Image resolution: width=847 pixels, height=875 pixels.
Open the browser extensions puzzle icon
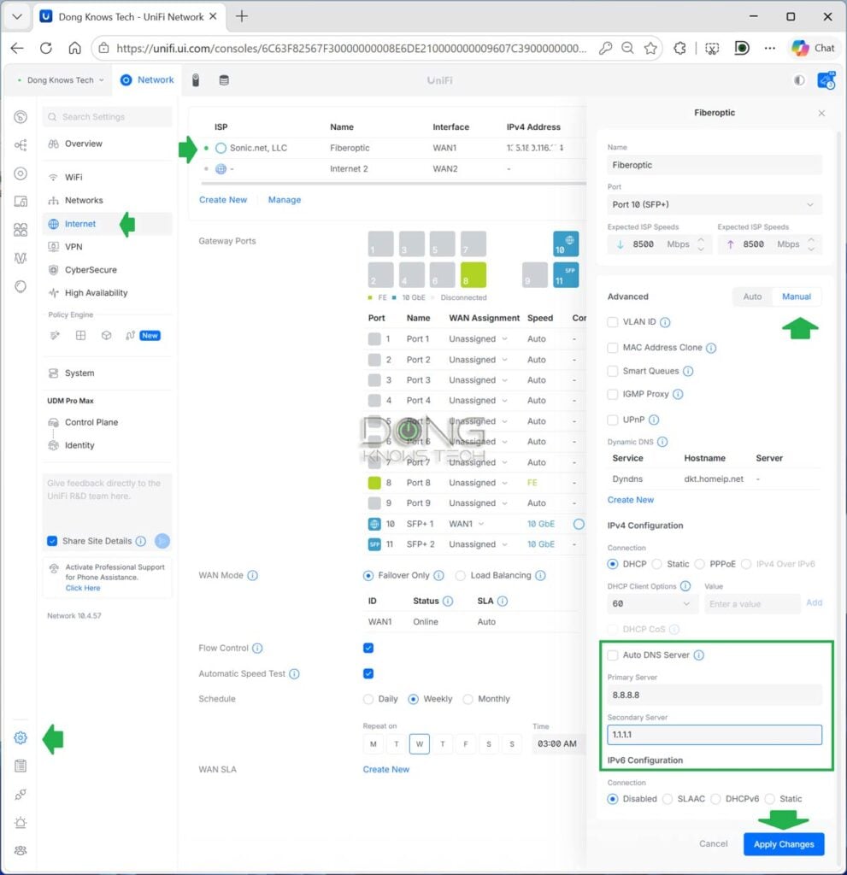679,48
